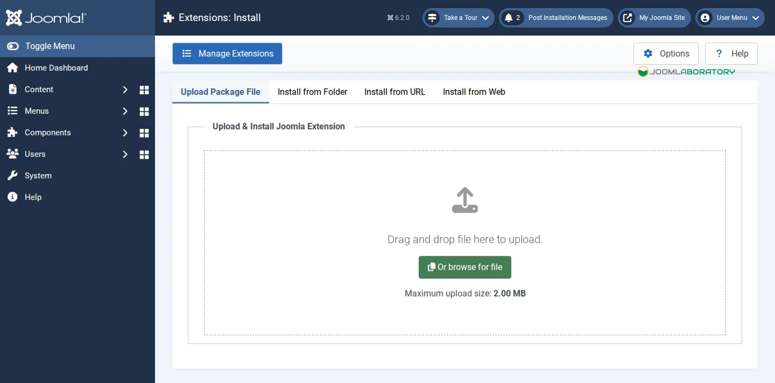The height and width of the screenshot is (383, 775).
Task: Click the bell notifications icon
Action: 509,18
